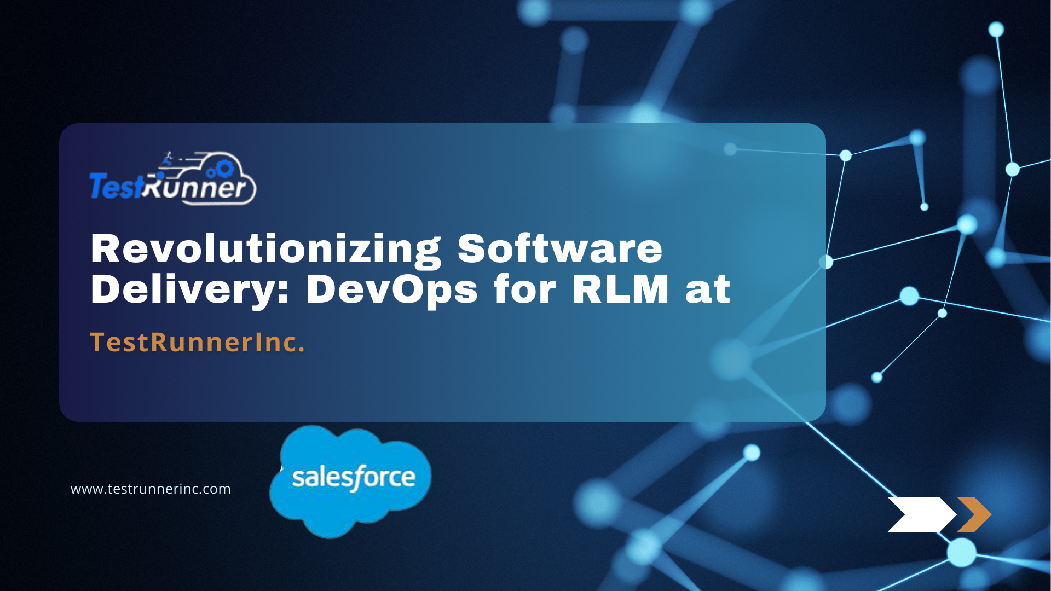
Task: Click the Salesforce cloud logo
Action: click(350, 482)
